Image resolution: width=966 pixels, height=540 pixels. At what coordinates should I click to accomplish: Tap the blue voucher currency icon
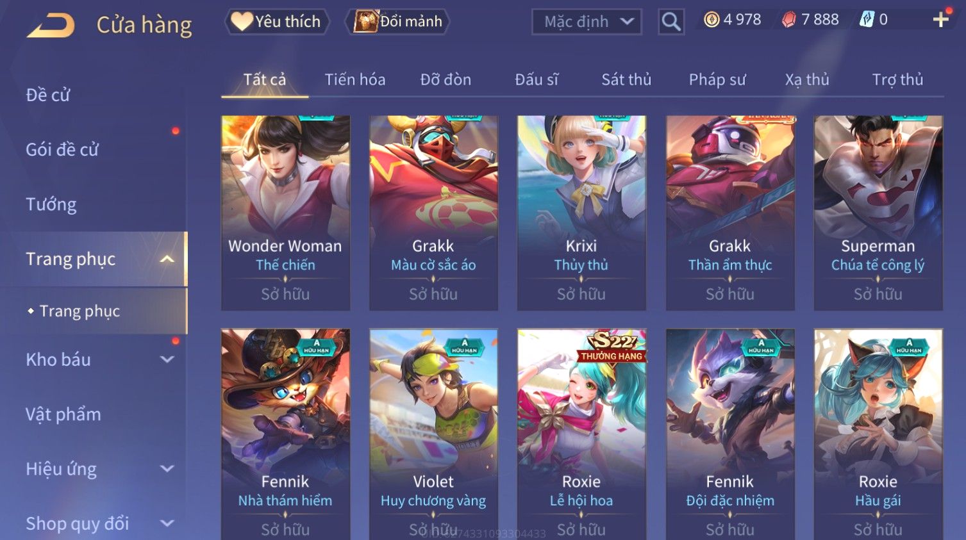867,20
